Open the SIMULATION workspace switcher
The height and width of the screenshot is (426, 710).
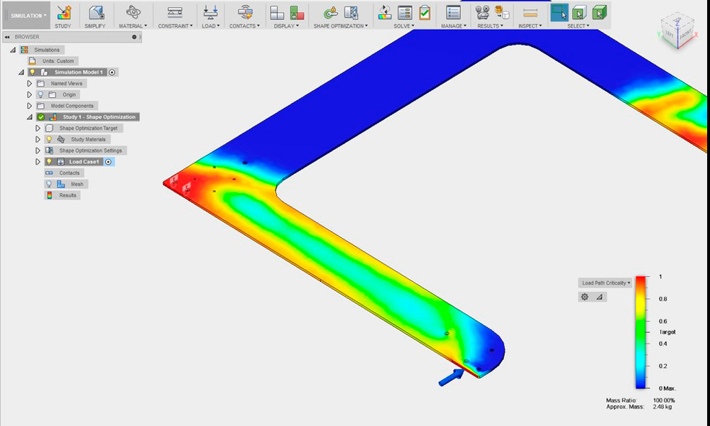[x=29, y=16]
